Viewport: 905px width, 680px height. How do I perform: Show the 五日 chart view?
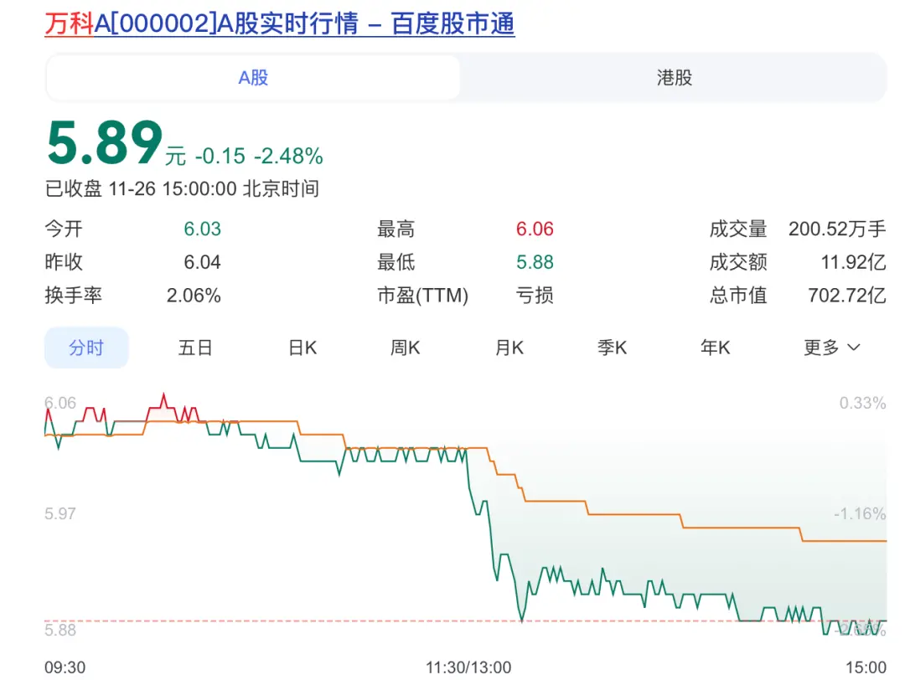coord(195,348)
